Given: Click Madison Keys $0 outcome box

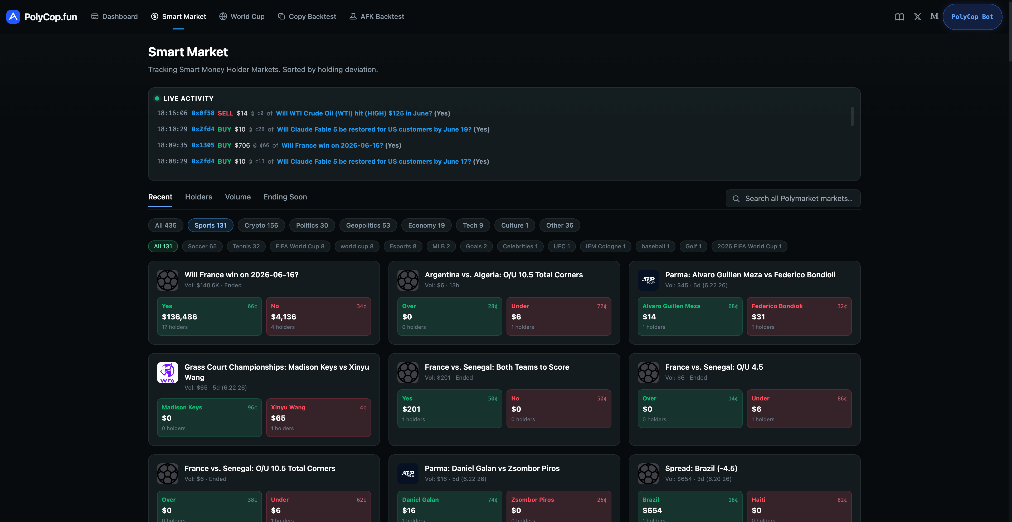Looking at the screenshot, I should pos(210,418).
